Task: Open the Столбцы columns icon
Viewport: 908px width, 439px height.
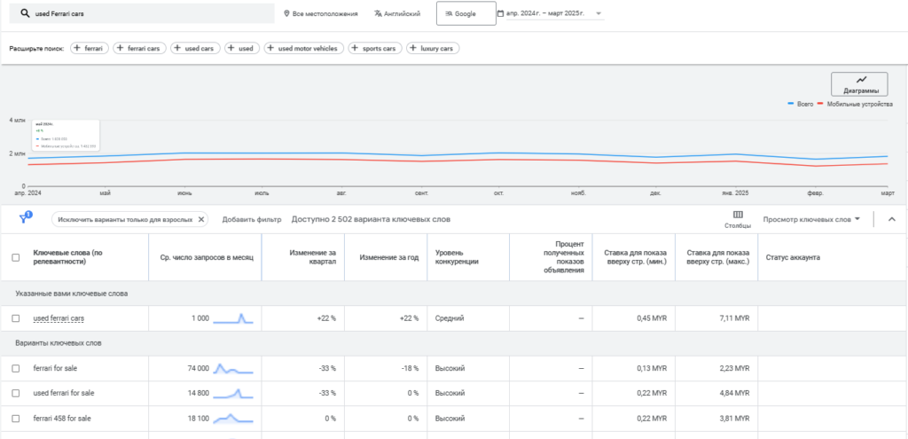Action: (738, 219)
